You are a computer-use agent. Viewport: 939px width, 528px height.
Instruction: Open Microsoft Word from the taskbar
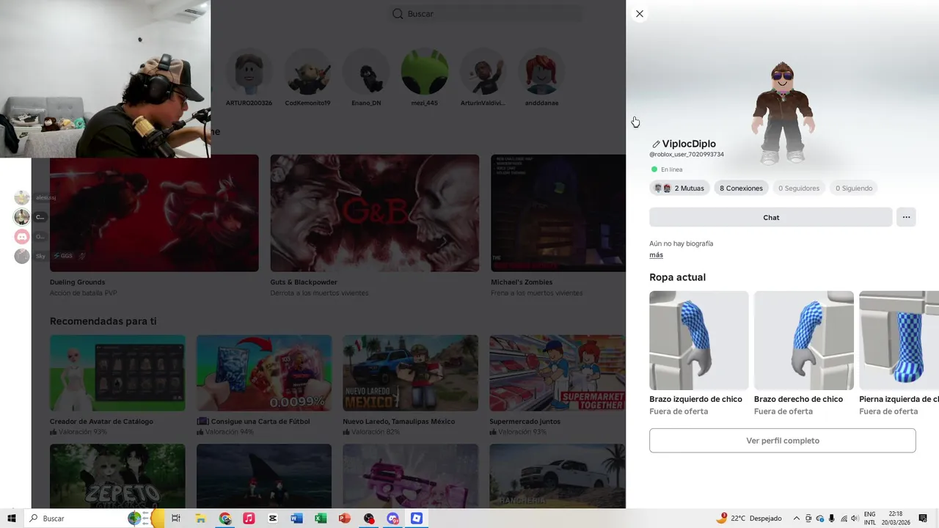click(x=296, y=518)
